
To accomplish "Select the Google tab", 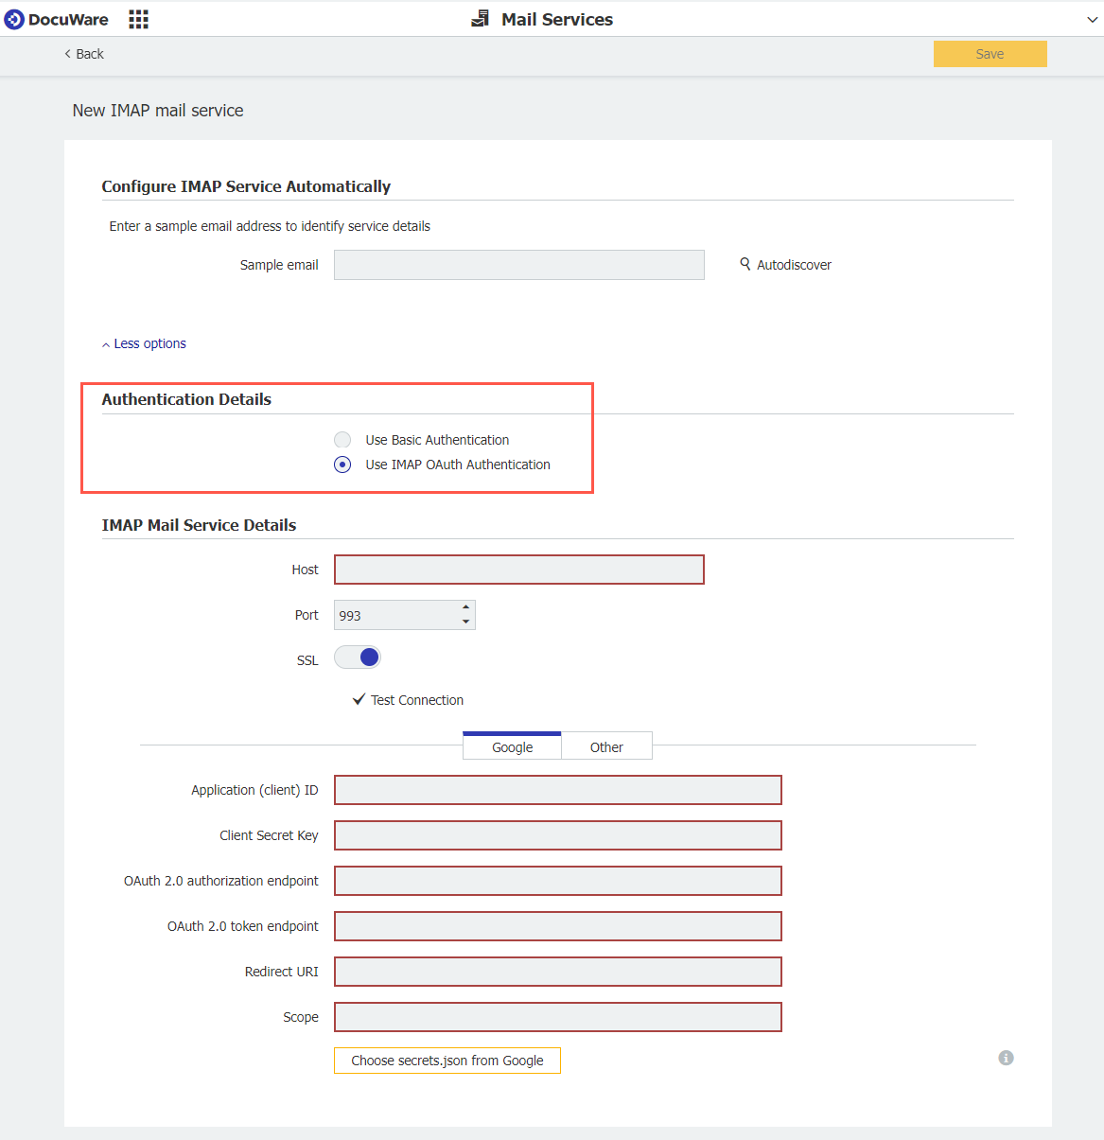I will 512,746.
